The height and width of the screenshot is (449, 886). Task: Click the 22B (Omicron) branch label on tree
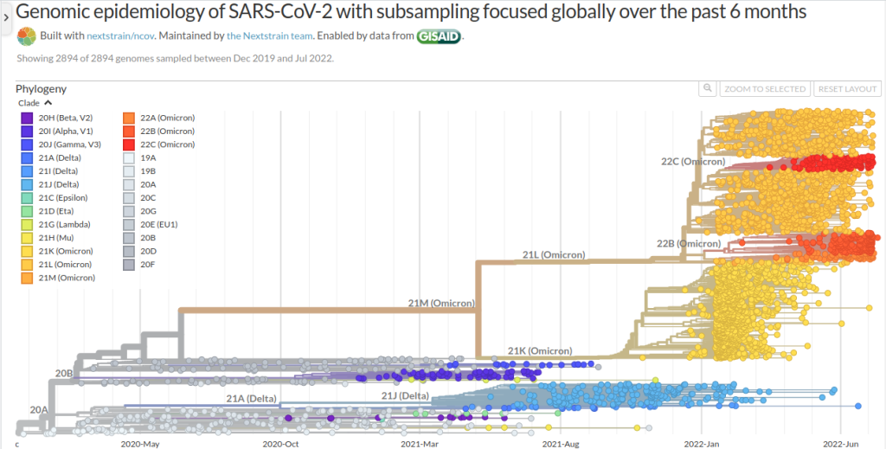coord(688,243)
